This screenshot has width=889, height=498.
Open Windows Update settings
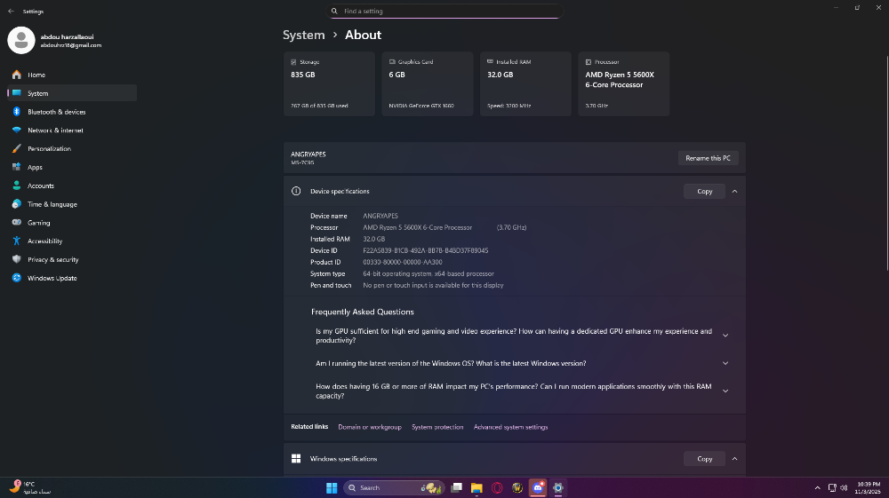(x=72, y=279)
